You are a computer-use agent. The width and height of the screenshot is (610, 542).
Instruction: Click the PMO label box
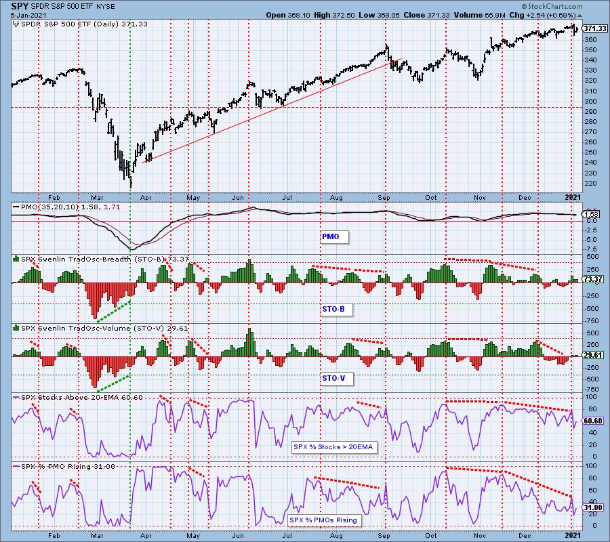click(335, 236)
